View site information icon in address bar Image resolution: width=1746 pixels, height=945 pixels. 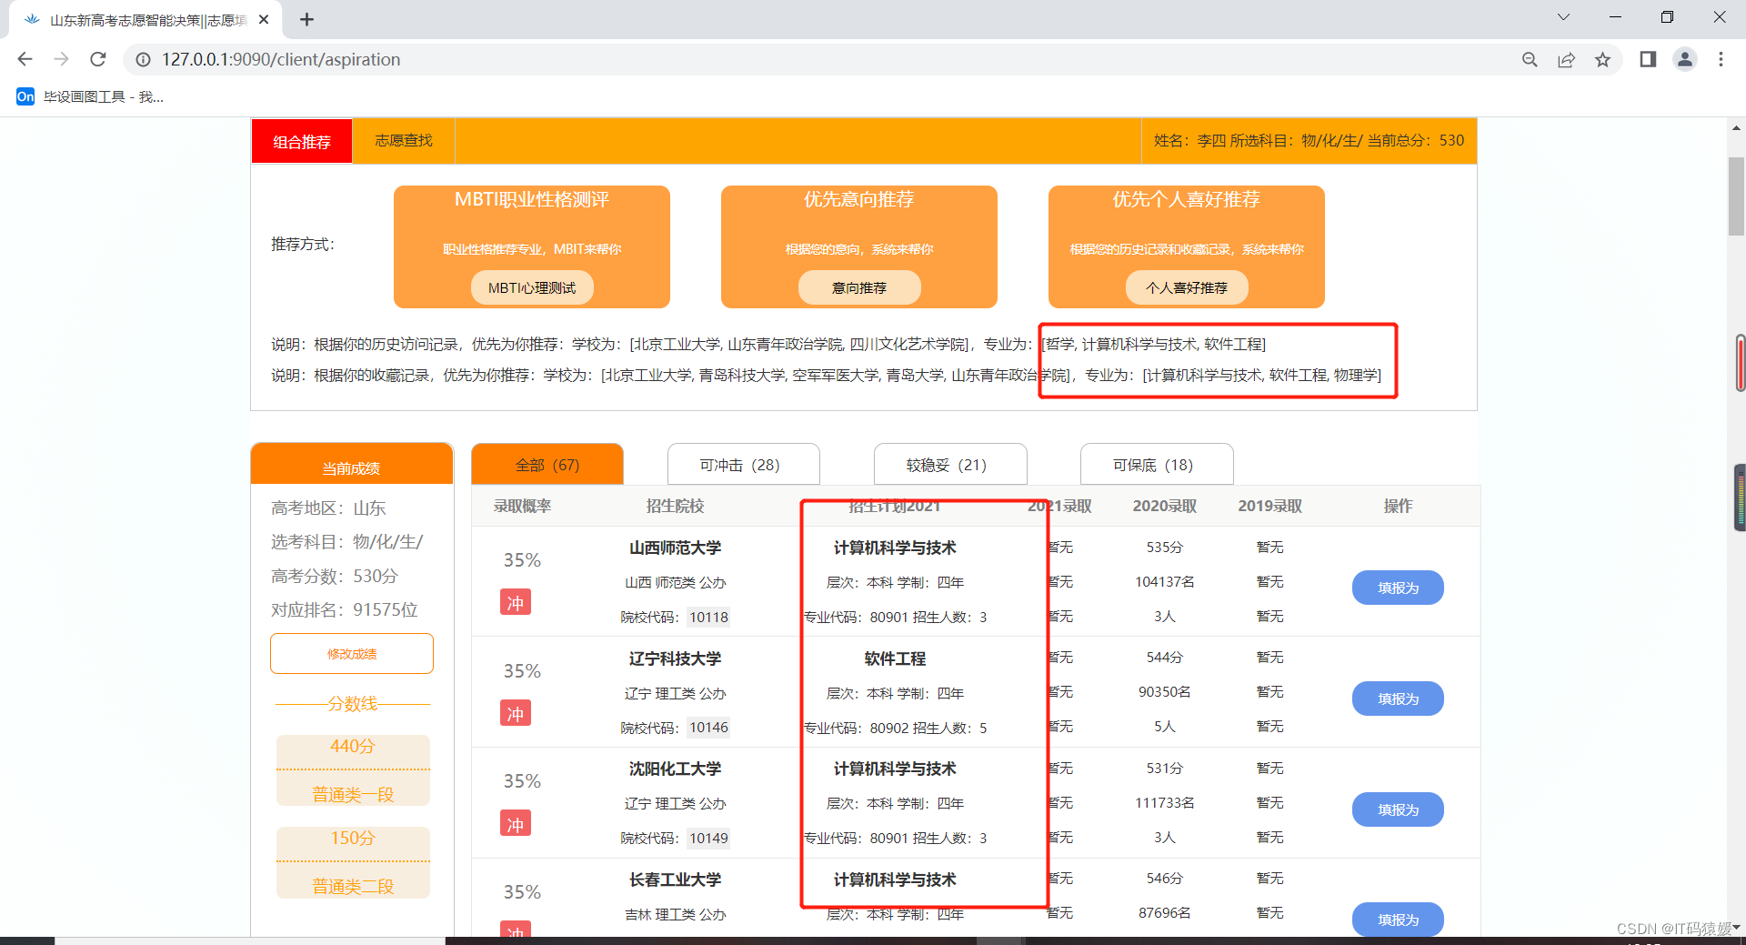143,59
